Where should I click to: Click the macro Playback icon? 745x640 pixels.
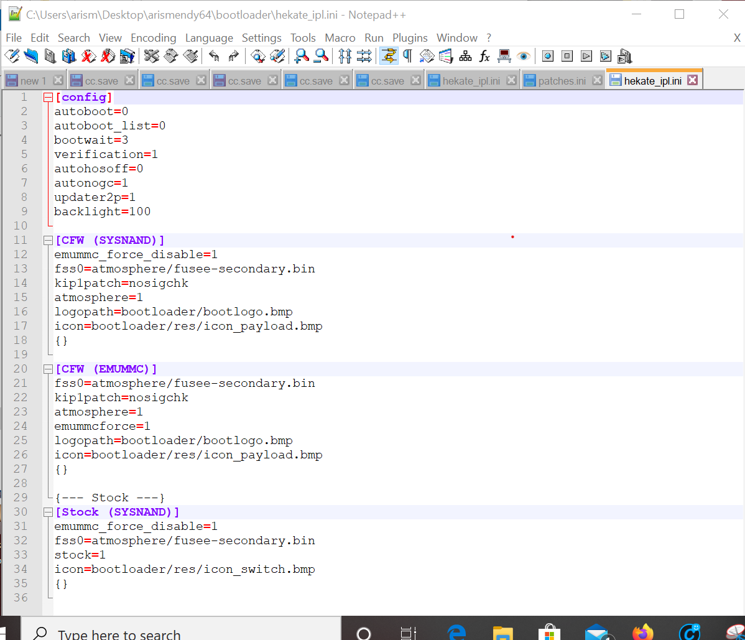point(587,57)
